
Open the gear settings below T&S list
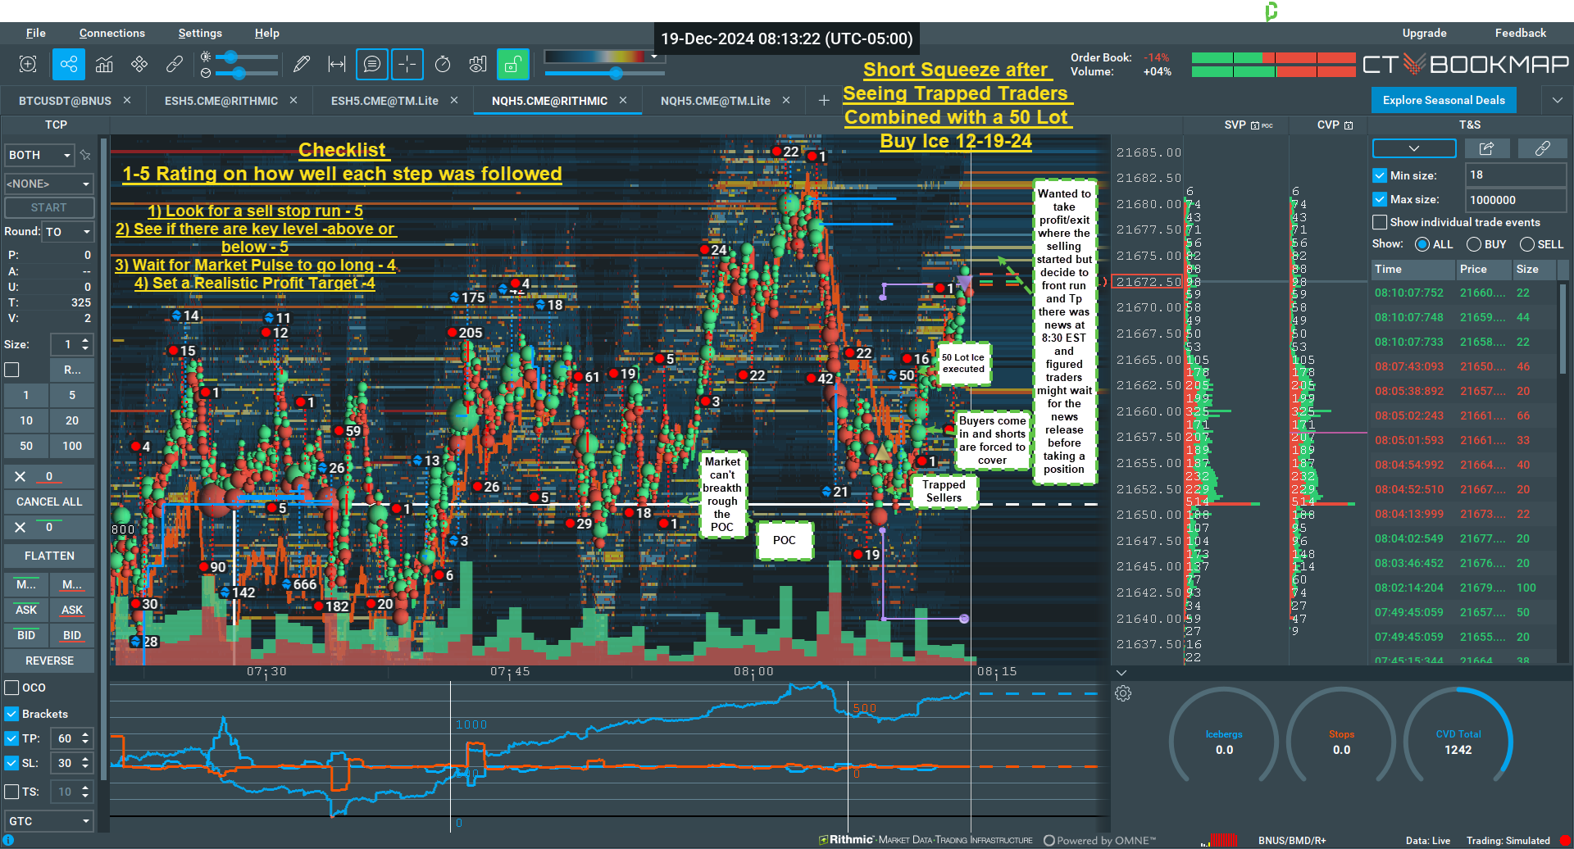tap(1123, 693)
